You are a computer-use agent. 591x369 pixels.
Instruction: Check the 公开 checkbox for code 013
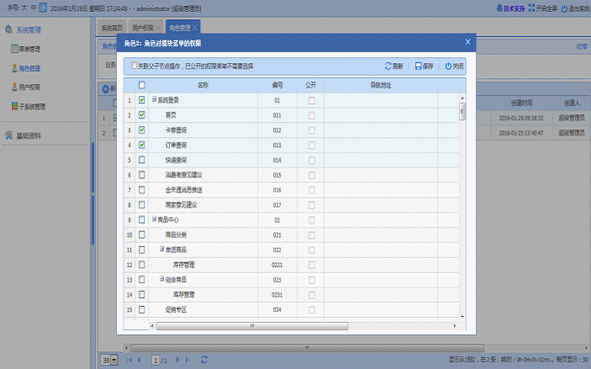(312, 145)
